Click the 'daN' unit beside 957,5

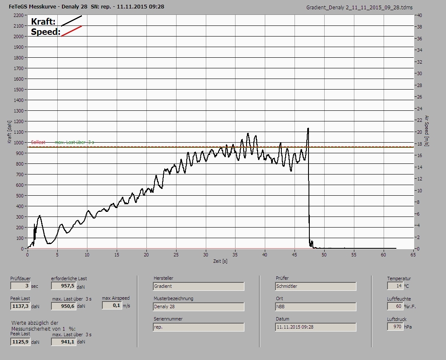click(81, 287)
